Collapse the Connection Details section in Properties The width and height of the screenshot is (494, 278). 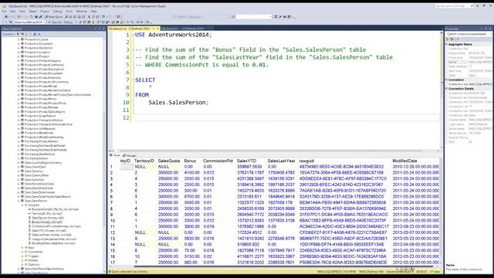pos(447,89)
